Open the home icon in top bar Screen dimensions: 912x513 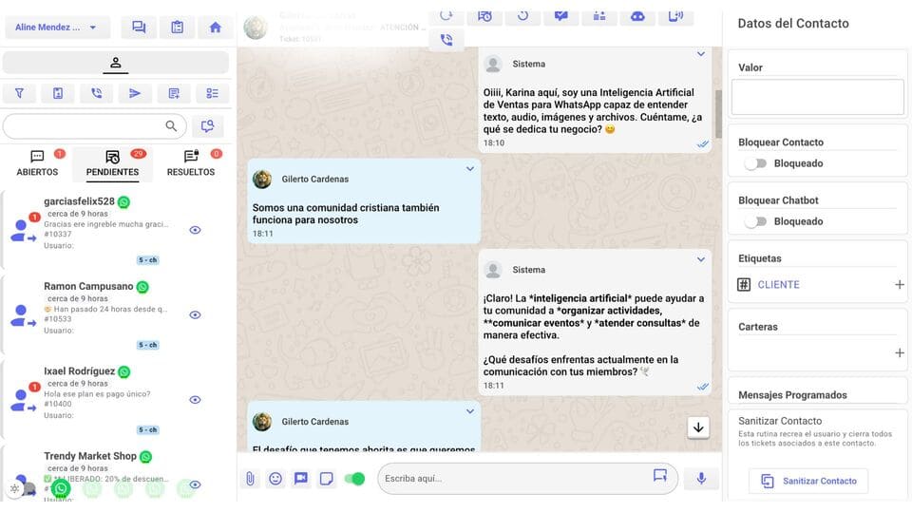(216, 28)
